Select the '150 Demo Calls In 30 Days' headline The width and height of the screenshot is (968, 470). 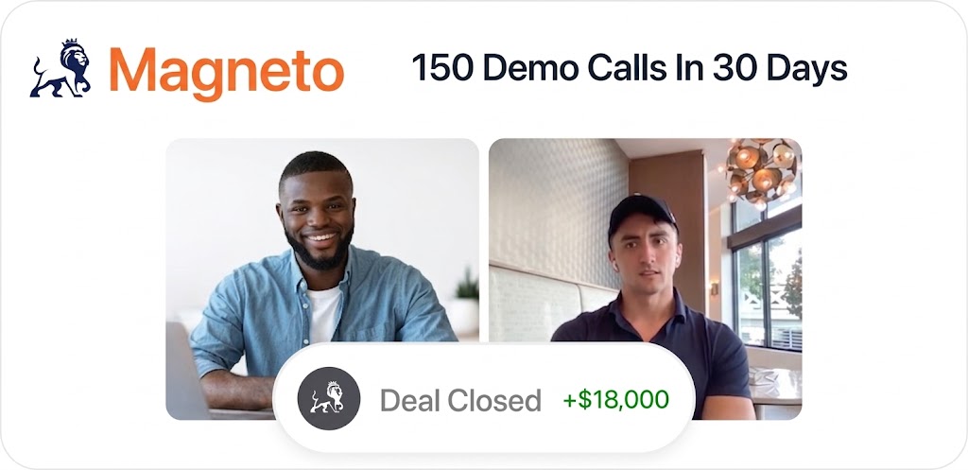coord(629,67)
